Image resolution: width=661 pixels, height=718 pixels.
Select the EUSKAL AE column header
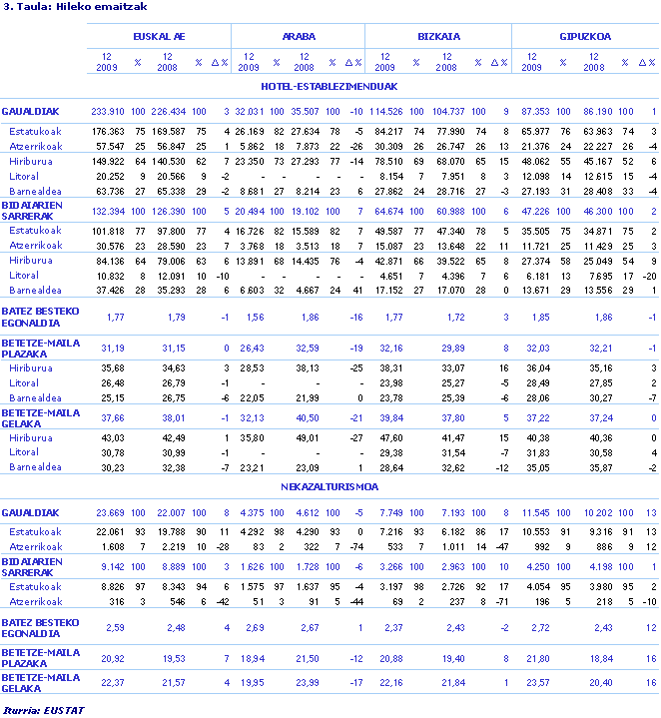pos(159,35)
